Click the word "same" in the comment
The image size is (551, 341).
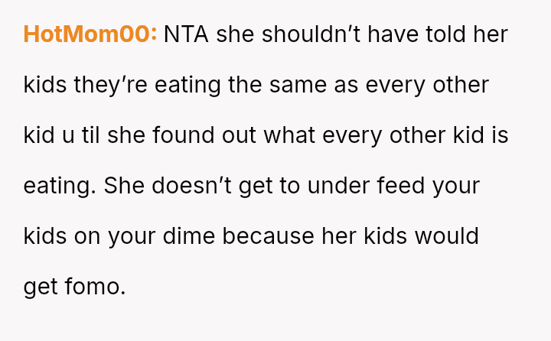pos(293,85)
